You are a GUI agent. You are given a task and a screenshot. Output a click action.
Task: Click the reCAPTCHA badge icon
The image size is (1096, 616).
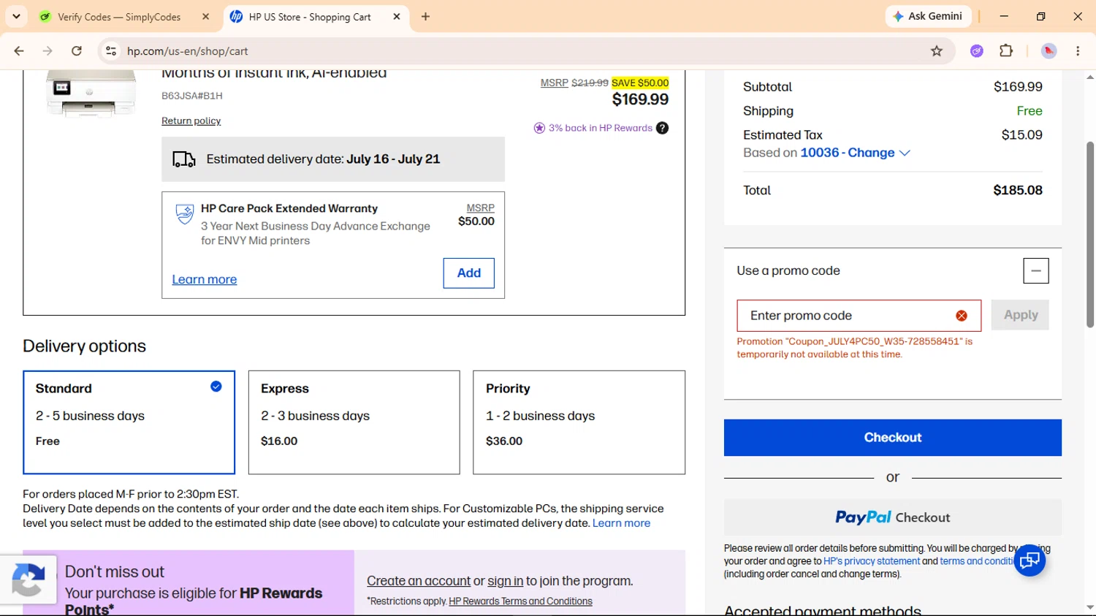click(x=28, y=580)
